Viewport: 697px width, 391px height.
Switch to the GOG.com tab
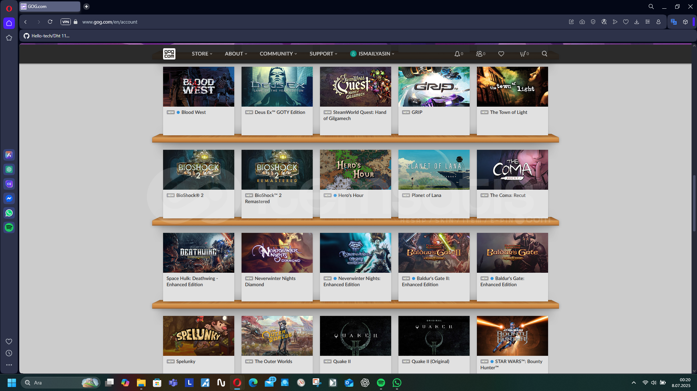tap(49, 7)
